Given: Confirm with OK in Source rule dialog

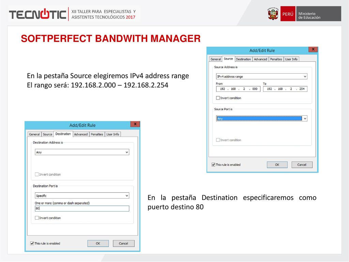Looking at the screenshot, I should coord(277,165).
